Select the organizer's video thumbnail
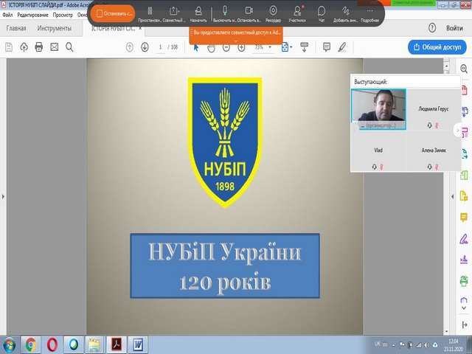Viewport: 472px width, 354px height. point(378,110)
